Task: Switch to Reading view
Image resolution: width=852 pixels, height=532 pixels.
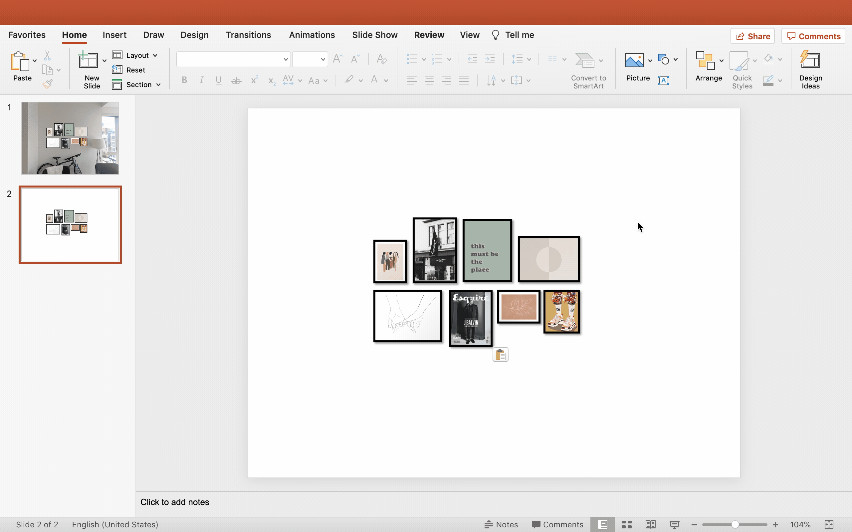Action: click(x=650, y=524)
